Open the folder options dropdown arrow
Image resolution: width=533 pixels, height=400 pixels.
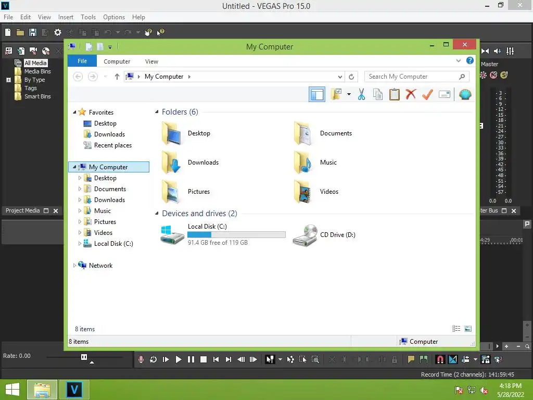click(x=349, y=94)
